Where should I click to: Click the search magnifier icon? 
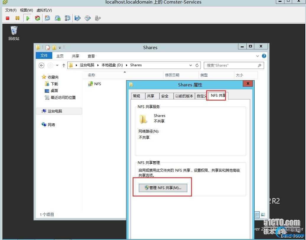point(259,65)
